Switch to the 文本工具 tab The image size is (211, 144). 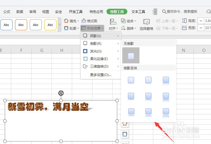[138, 12]
